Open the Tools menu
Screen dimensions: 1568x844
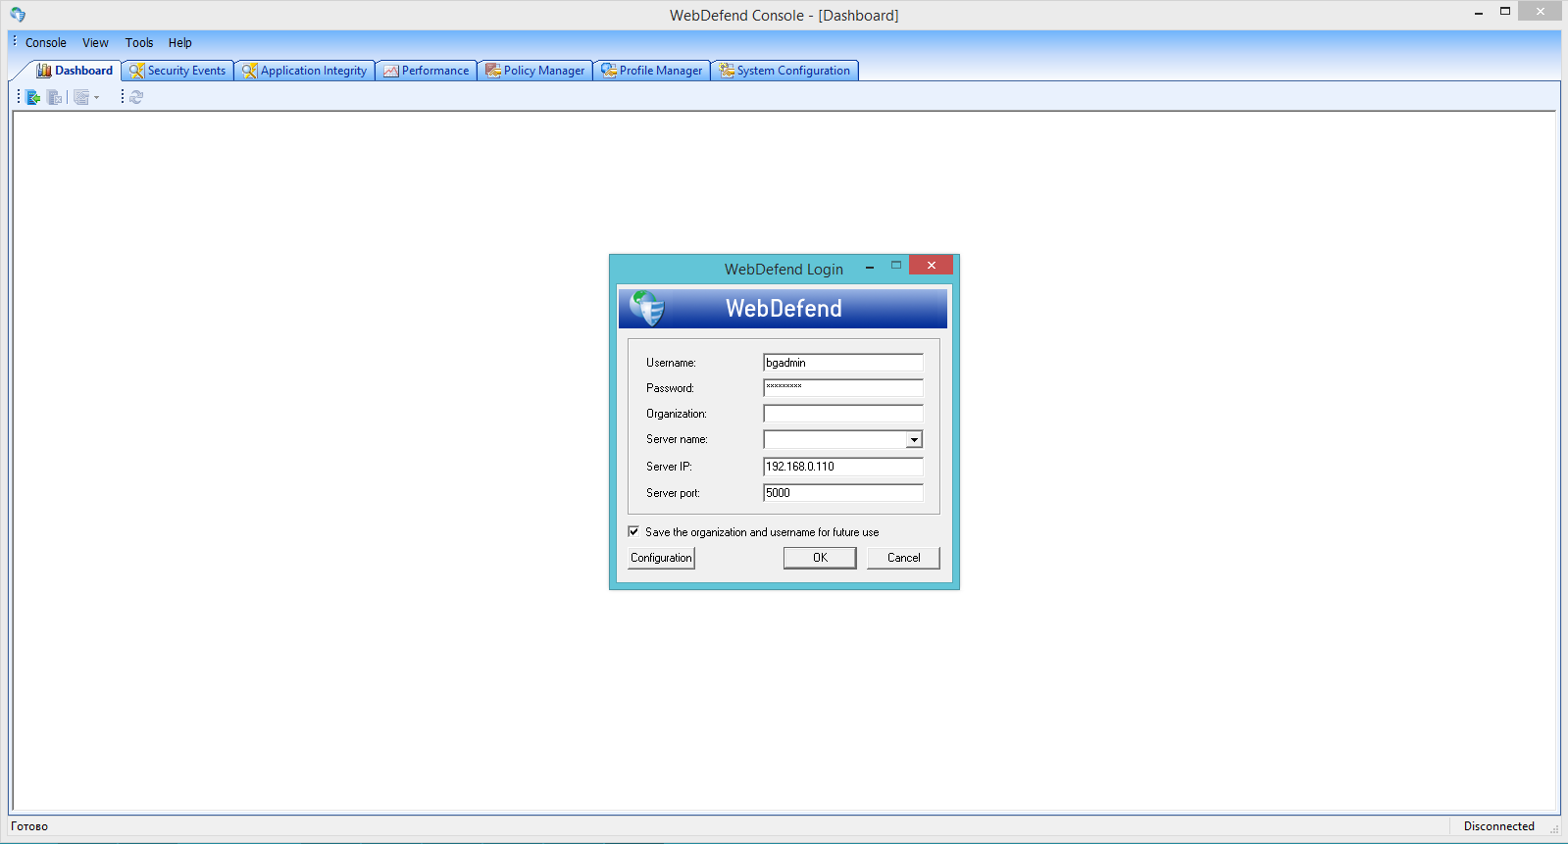pos(139,43)
